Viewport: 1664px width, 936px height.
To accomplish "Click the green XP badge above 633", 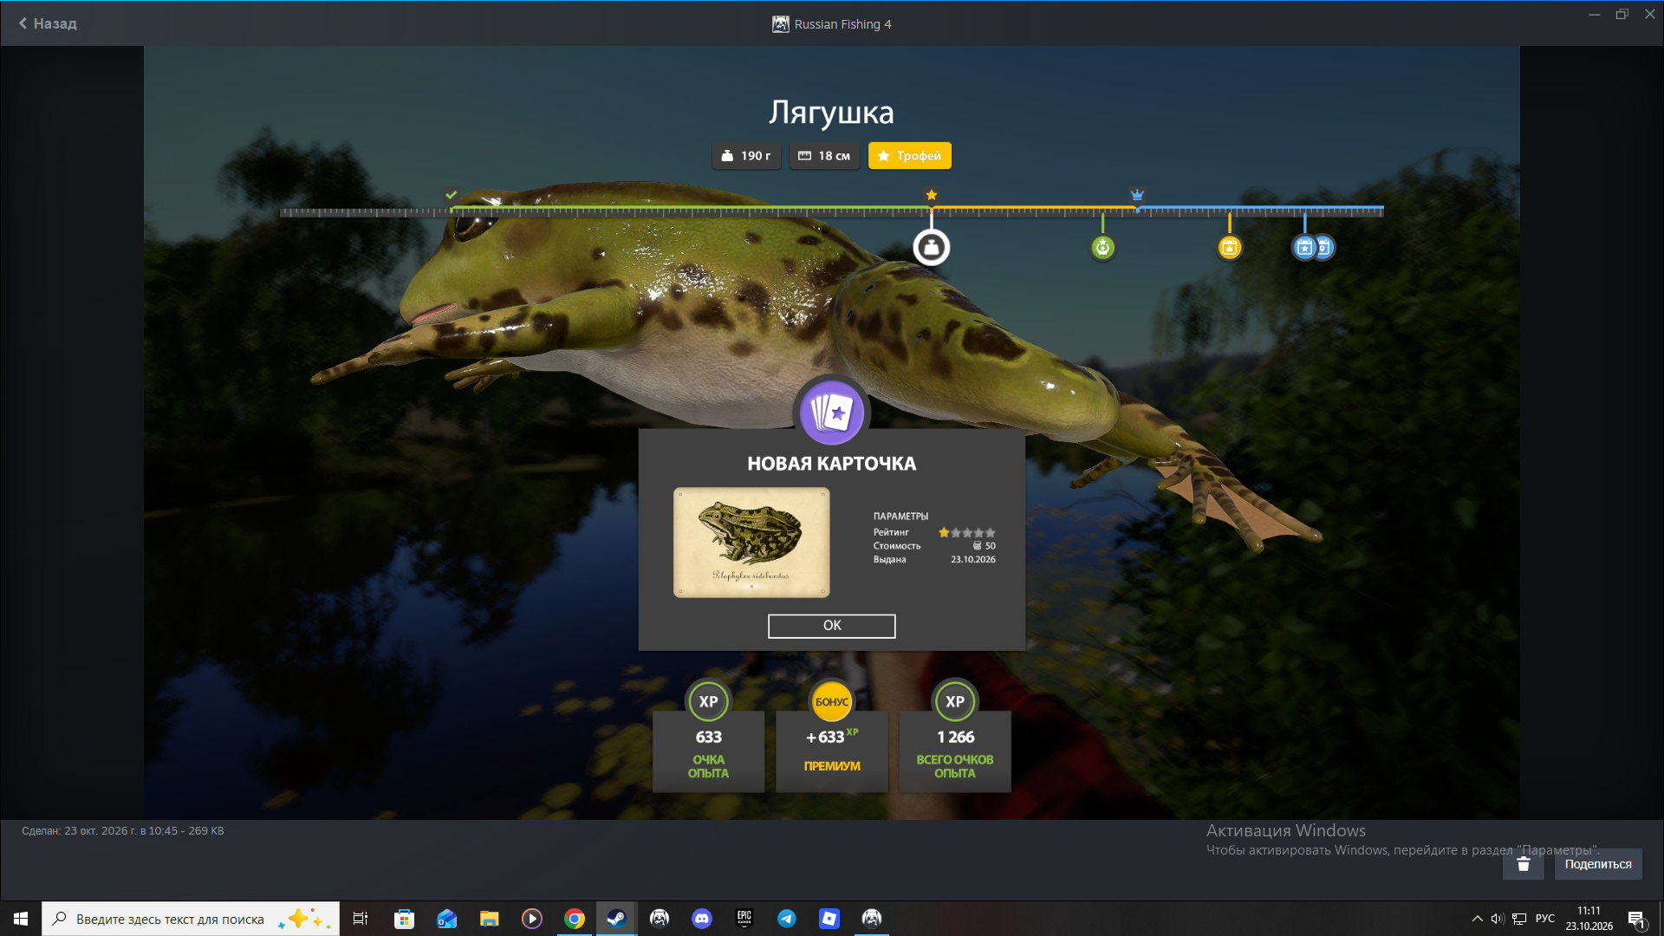I will [x=708, y=702].
